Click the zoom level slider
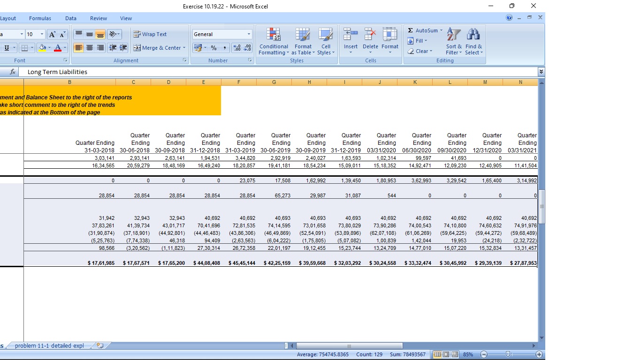 tap(508, 354)
